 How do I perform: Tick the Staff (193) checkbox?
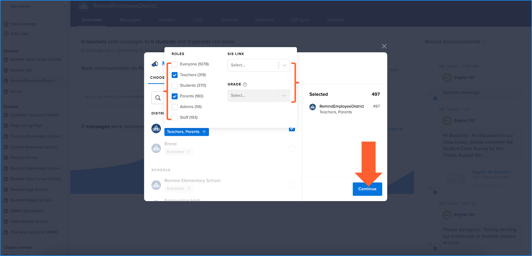pyautogui.click(x=175, y=118)
